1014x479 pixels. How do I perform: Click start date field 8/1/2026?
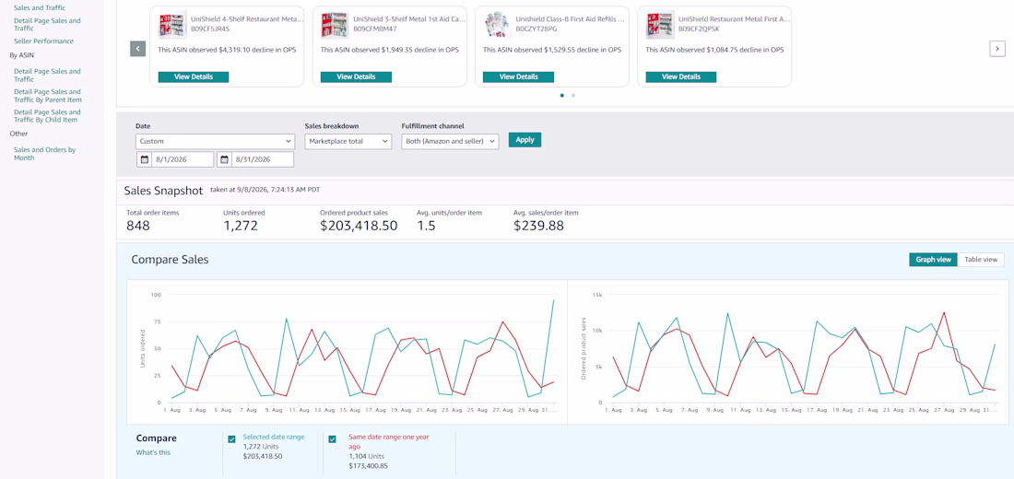point(183,159)
